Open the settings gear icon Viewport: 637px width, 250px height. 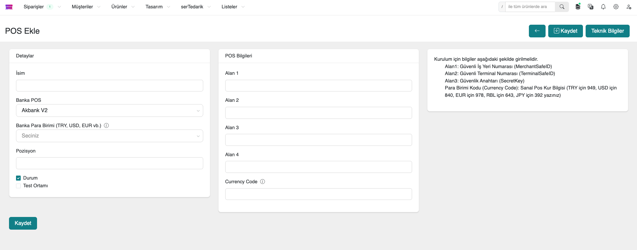(x=616, y=7)
